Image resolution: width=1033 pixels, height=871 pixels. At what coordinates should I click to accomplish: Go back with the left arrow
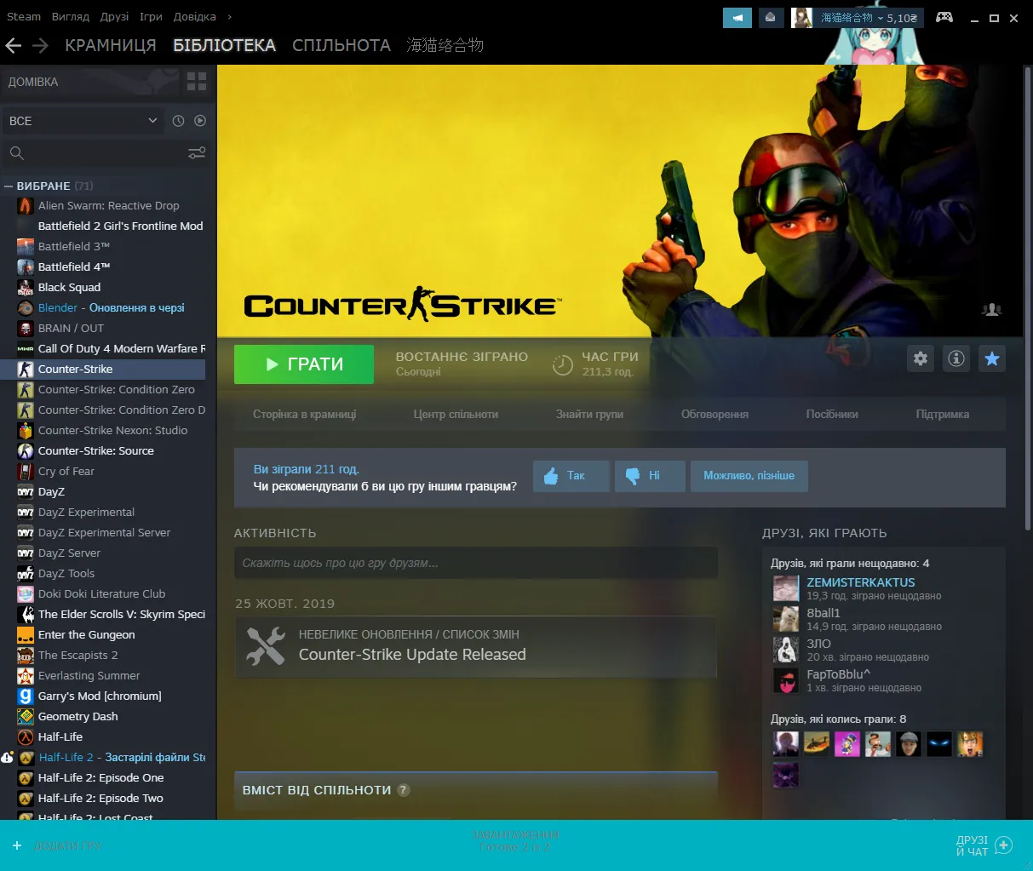pos(13,46)
